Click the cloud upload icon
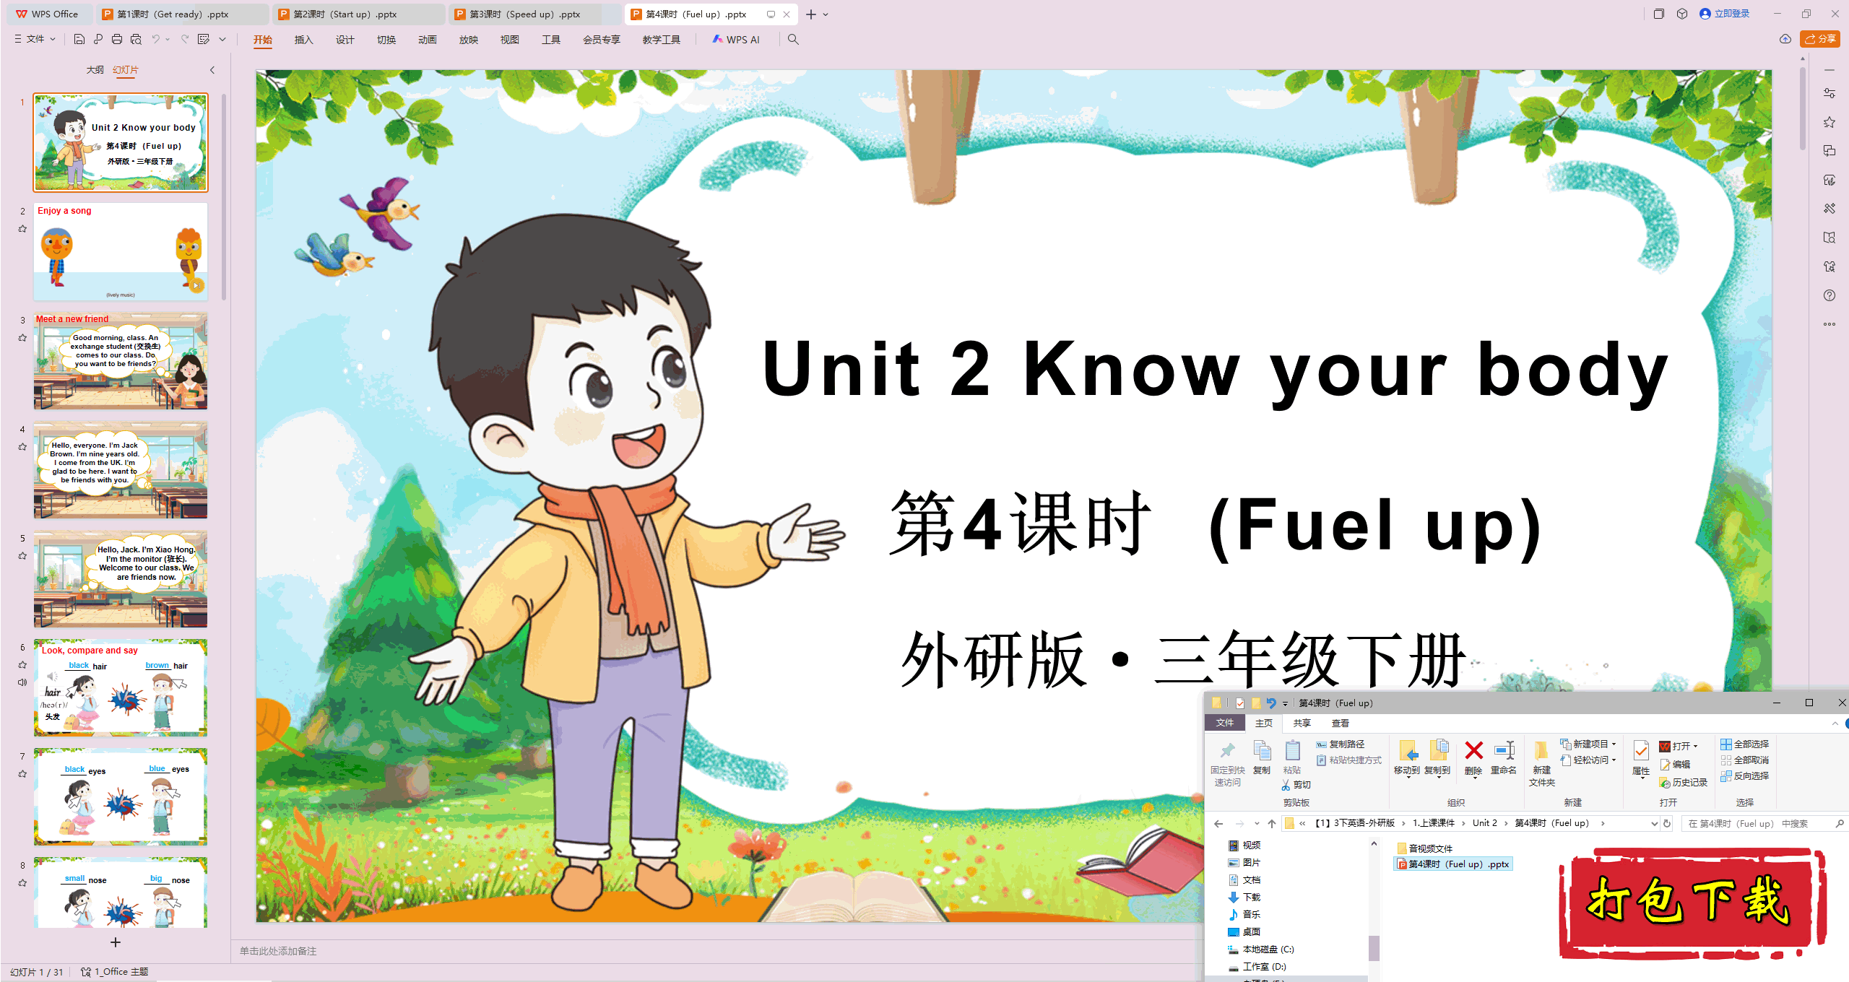Image resolution: width=1849 pixels, height=982 pixels. click(1785, 39)
